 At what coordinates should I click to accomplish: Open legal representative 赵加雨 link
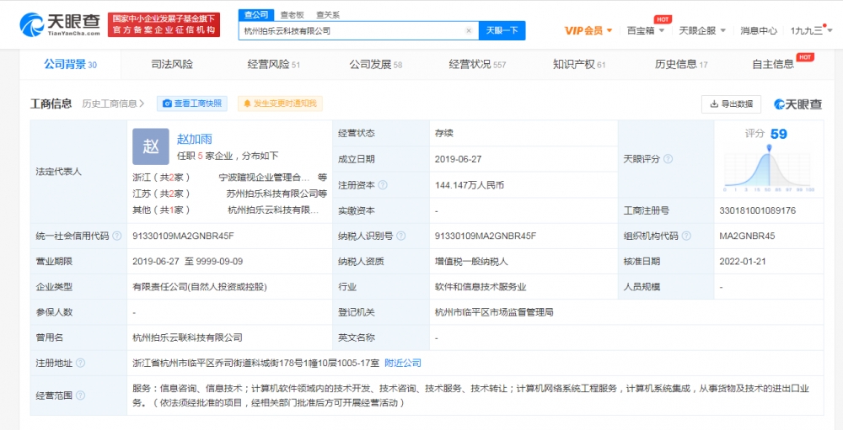195,139
